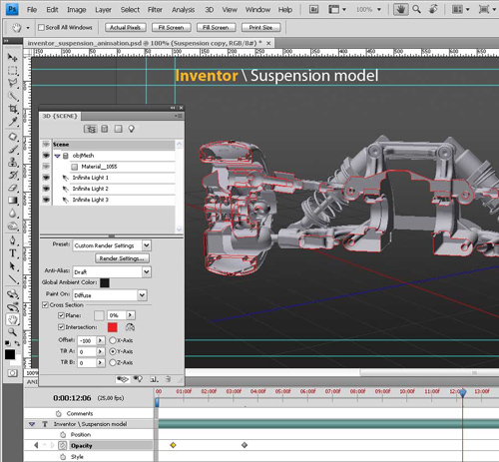Open the Offset value slider arrow
Screen dimensions: 499x462
click(x=100, y=340)
